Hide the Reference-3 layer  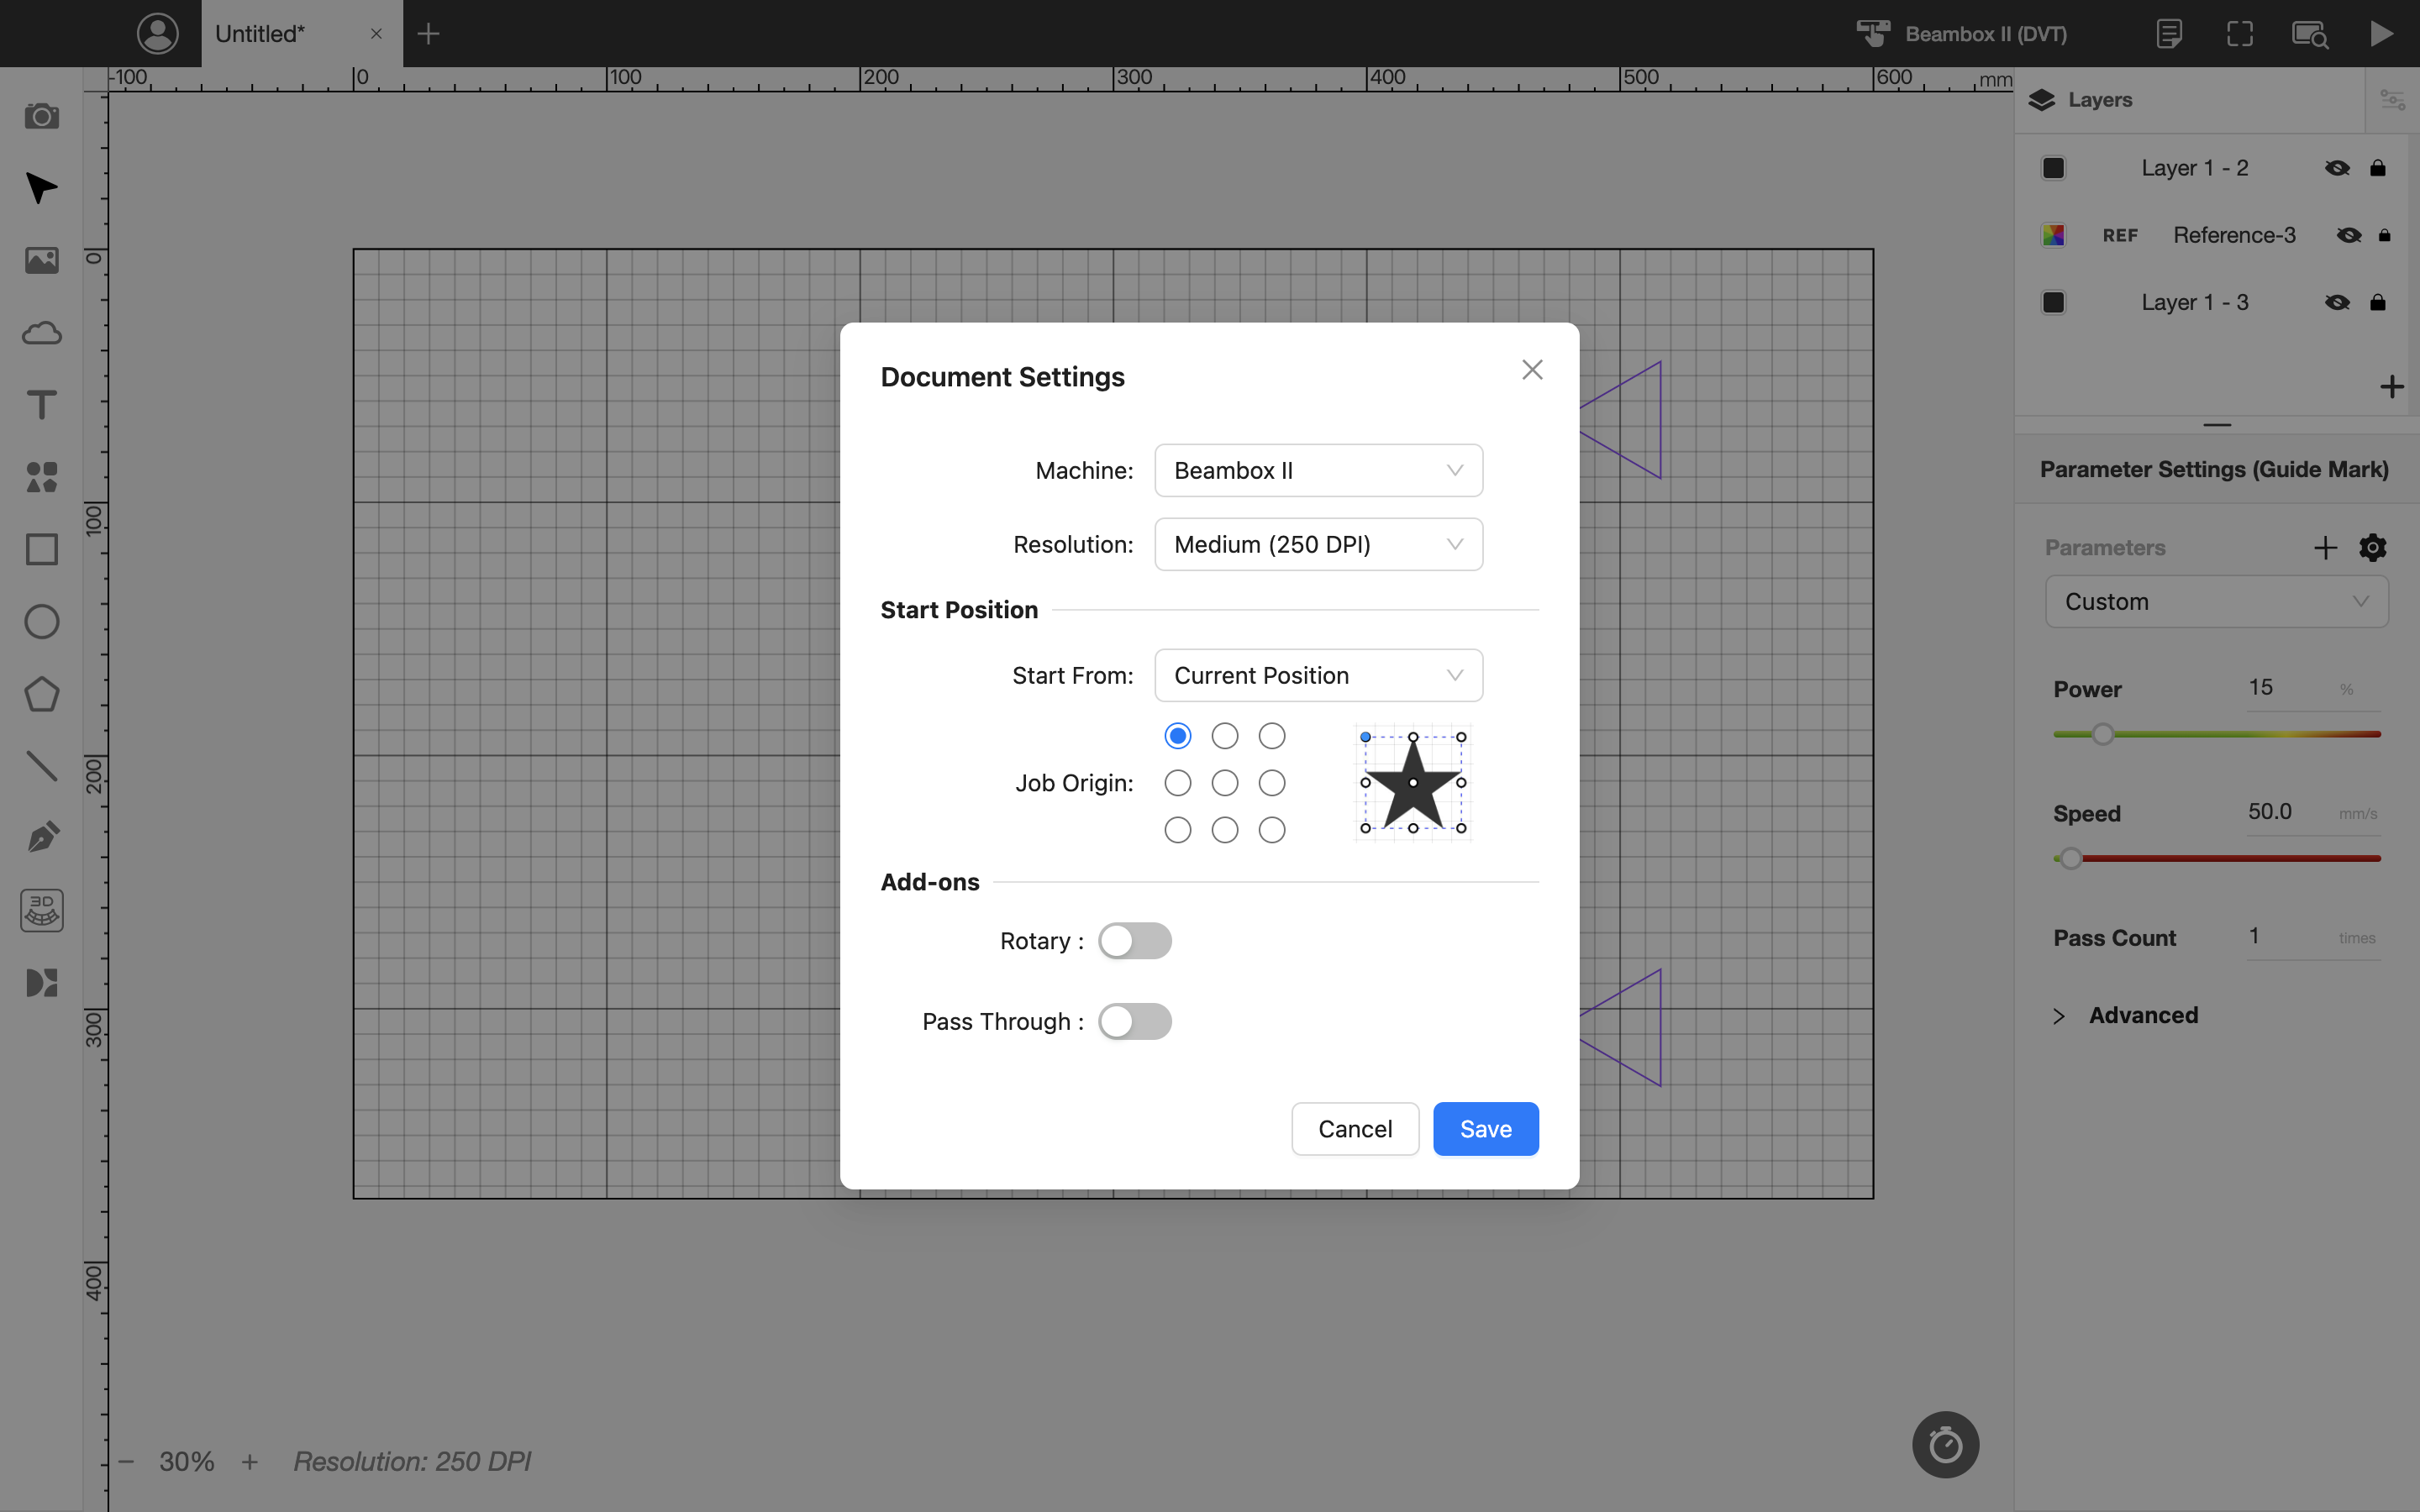2349,235
